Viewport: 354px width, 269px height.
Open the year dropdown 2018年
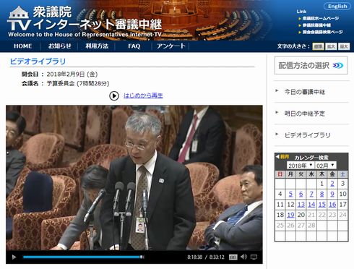(301, 166)
